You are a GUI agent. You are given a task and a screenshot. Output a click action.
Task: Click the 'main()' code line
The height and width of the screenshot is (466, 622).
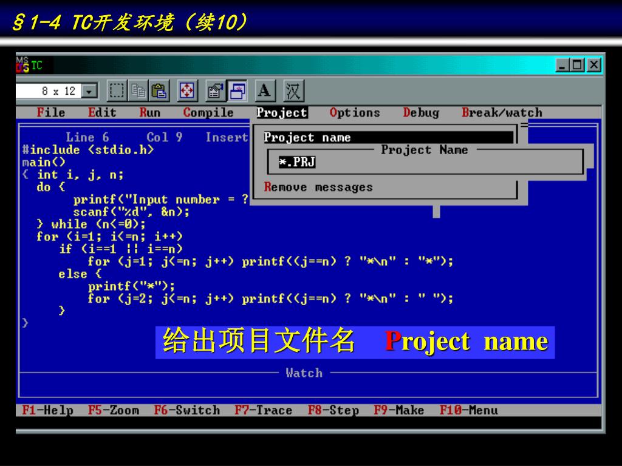pos(44,162)
